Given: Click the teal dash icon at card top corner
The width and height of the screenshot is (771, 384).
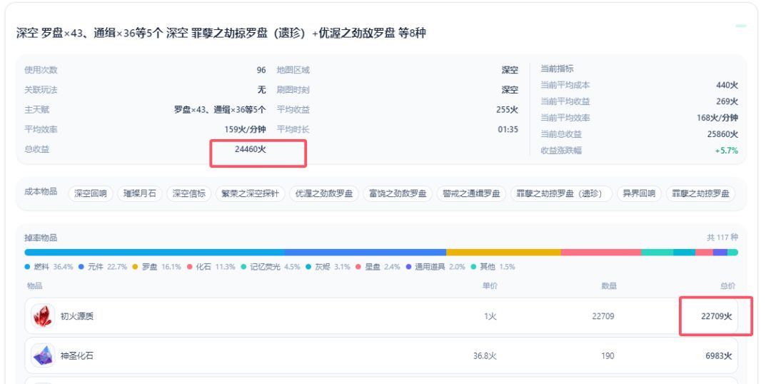Looking at the screenshot, I should click(x=740, y=26).
